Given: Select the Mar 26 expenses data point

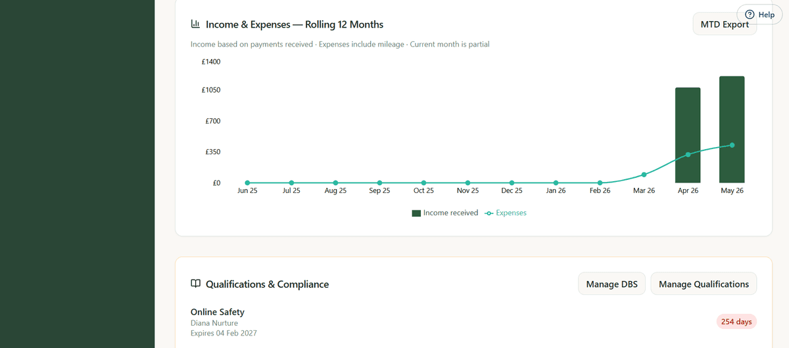Looking at the screenshot, I should (644, 175).
